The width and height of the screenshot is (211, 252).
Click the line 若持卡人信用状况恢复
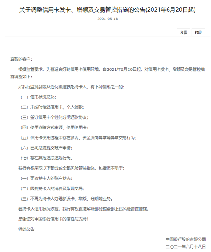pos(83,209)
